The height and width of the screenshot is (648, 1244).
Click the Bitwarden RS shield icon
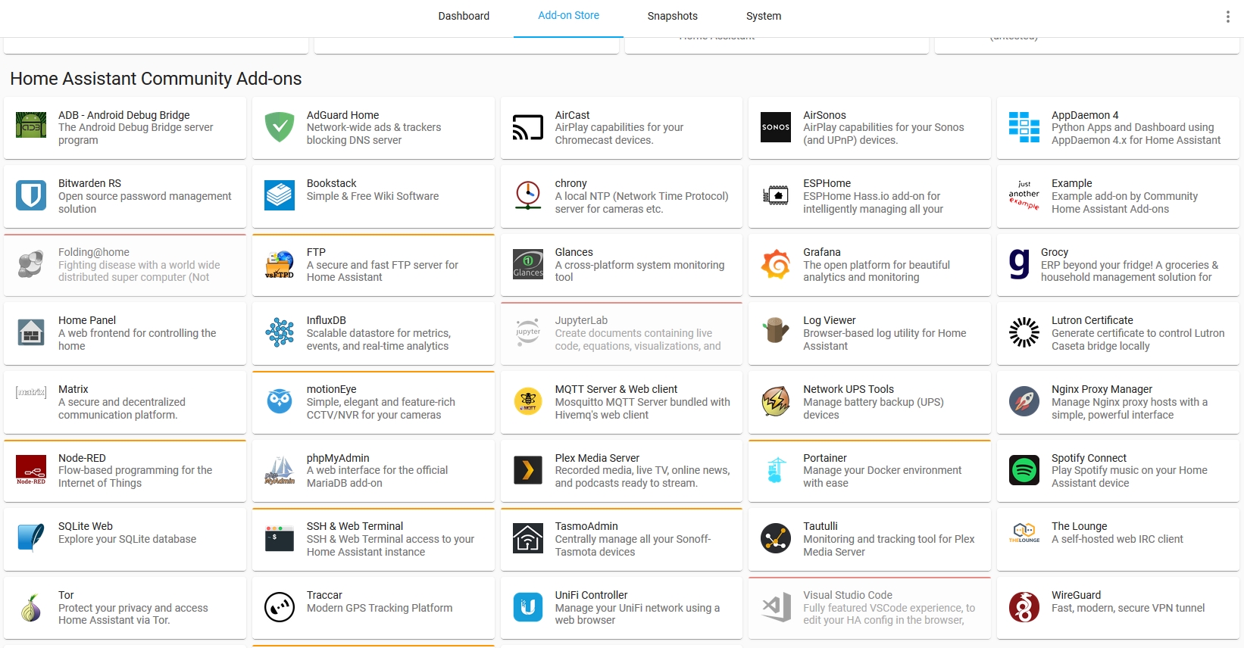coord(31,195)
